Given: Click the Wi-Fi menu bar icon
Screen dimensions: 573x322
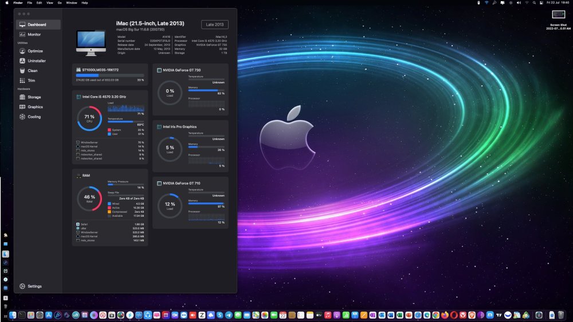Looking at the screenshot, I should [486, 2].
